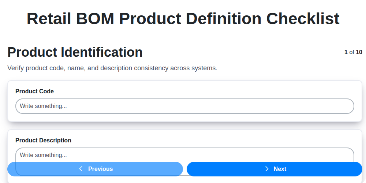Click the 'Previous' label text
The width and height of the screenshot is (366, 183).
101,169
